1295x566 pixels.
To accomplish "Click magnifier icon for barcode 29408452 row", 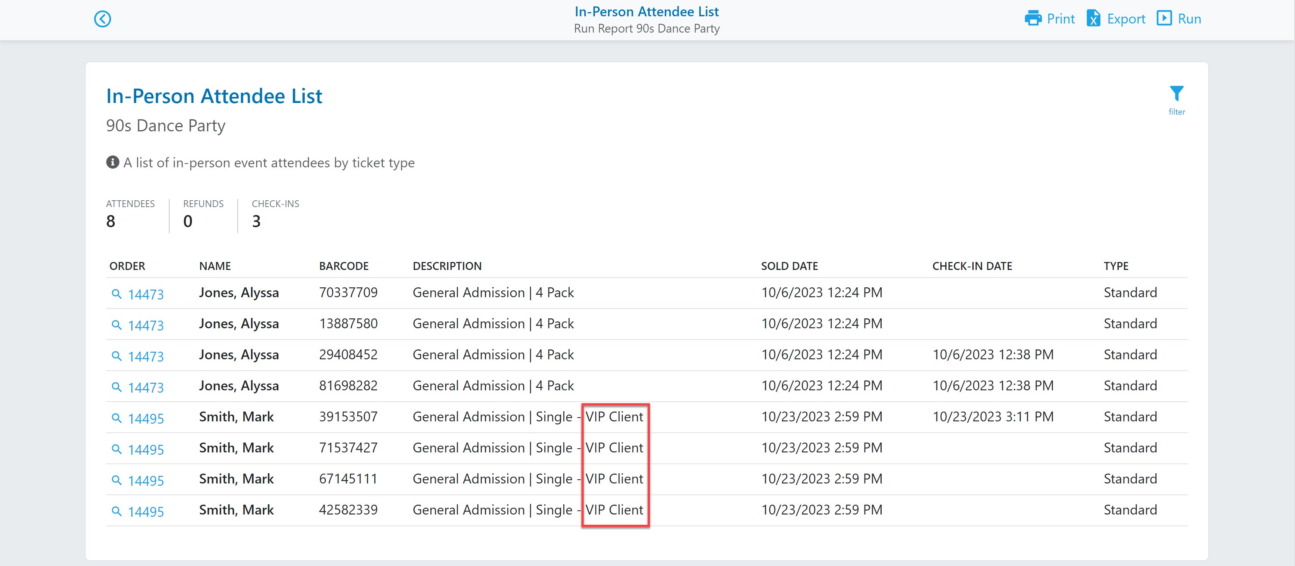I will 116,356.
